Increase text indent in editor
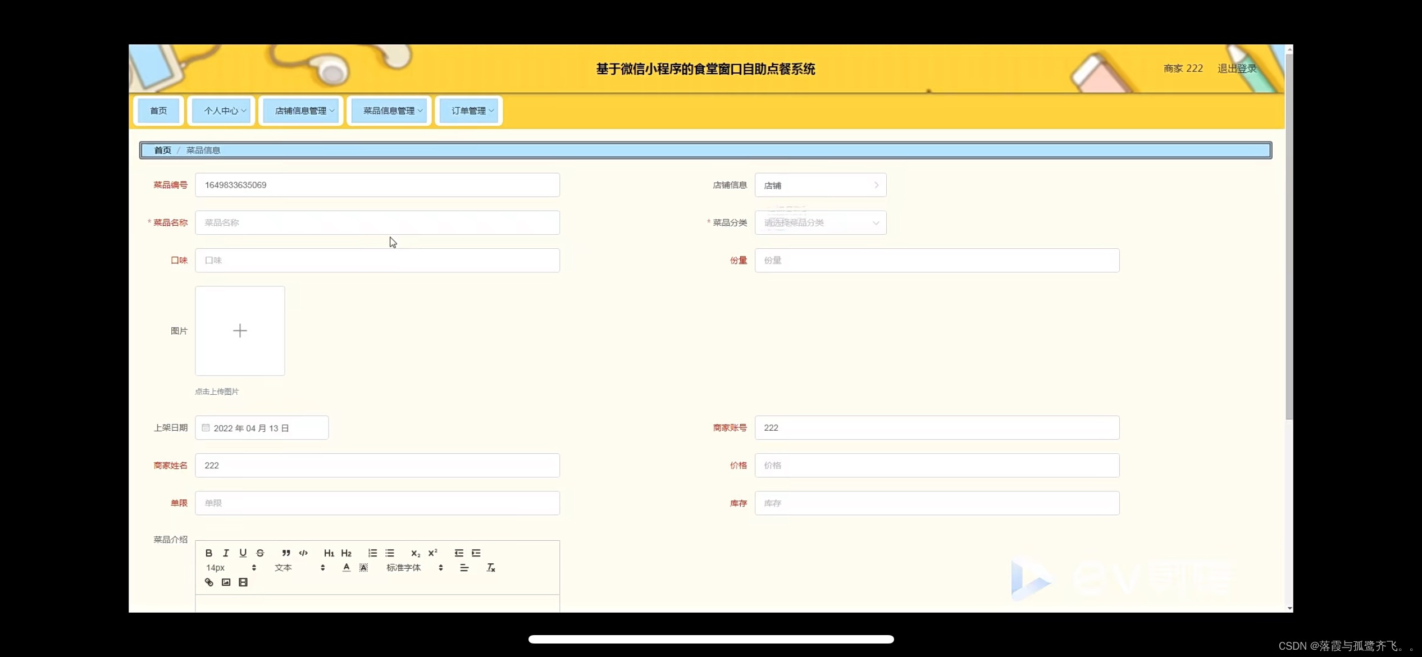 476,553
